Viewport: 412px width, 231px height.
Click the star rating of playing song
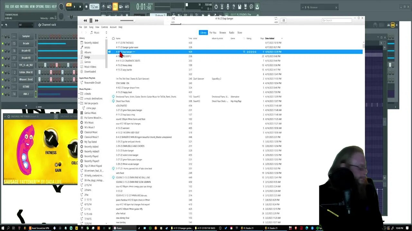tap(252, 52)
